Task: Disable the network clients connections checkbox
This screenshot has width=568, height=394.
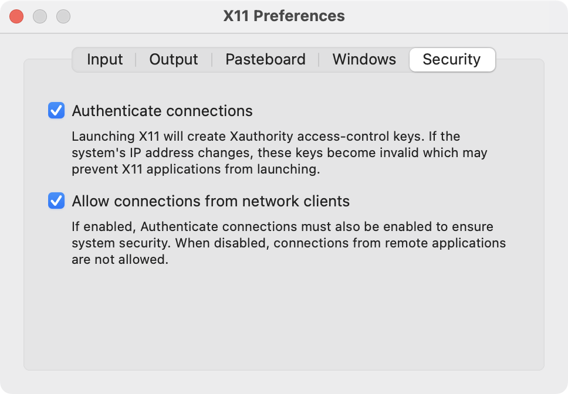Action: pos(56,201)
